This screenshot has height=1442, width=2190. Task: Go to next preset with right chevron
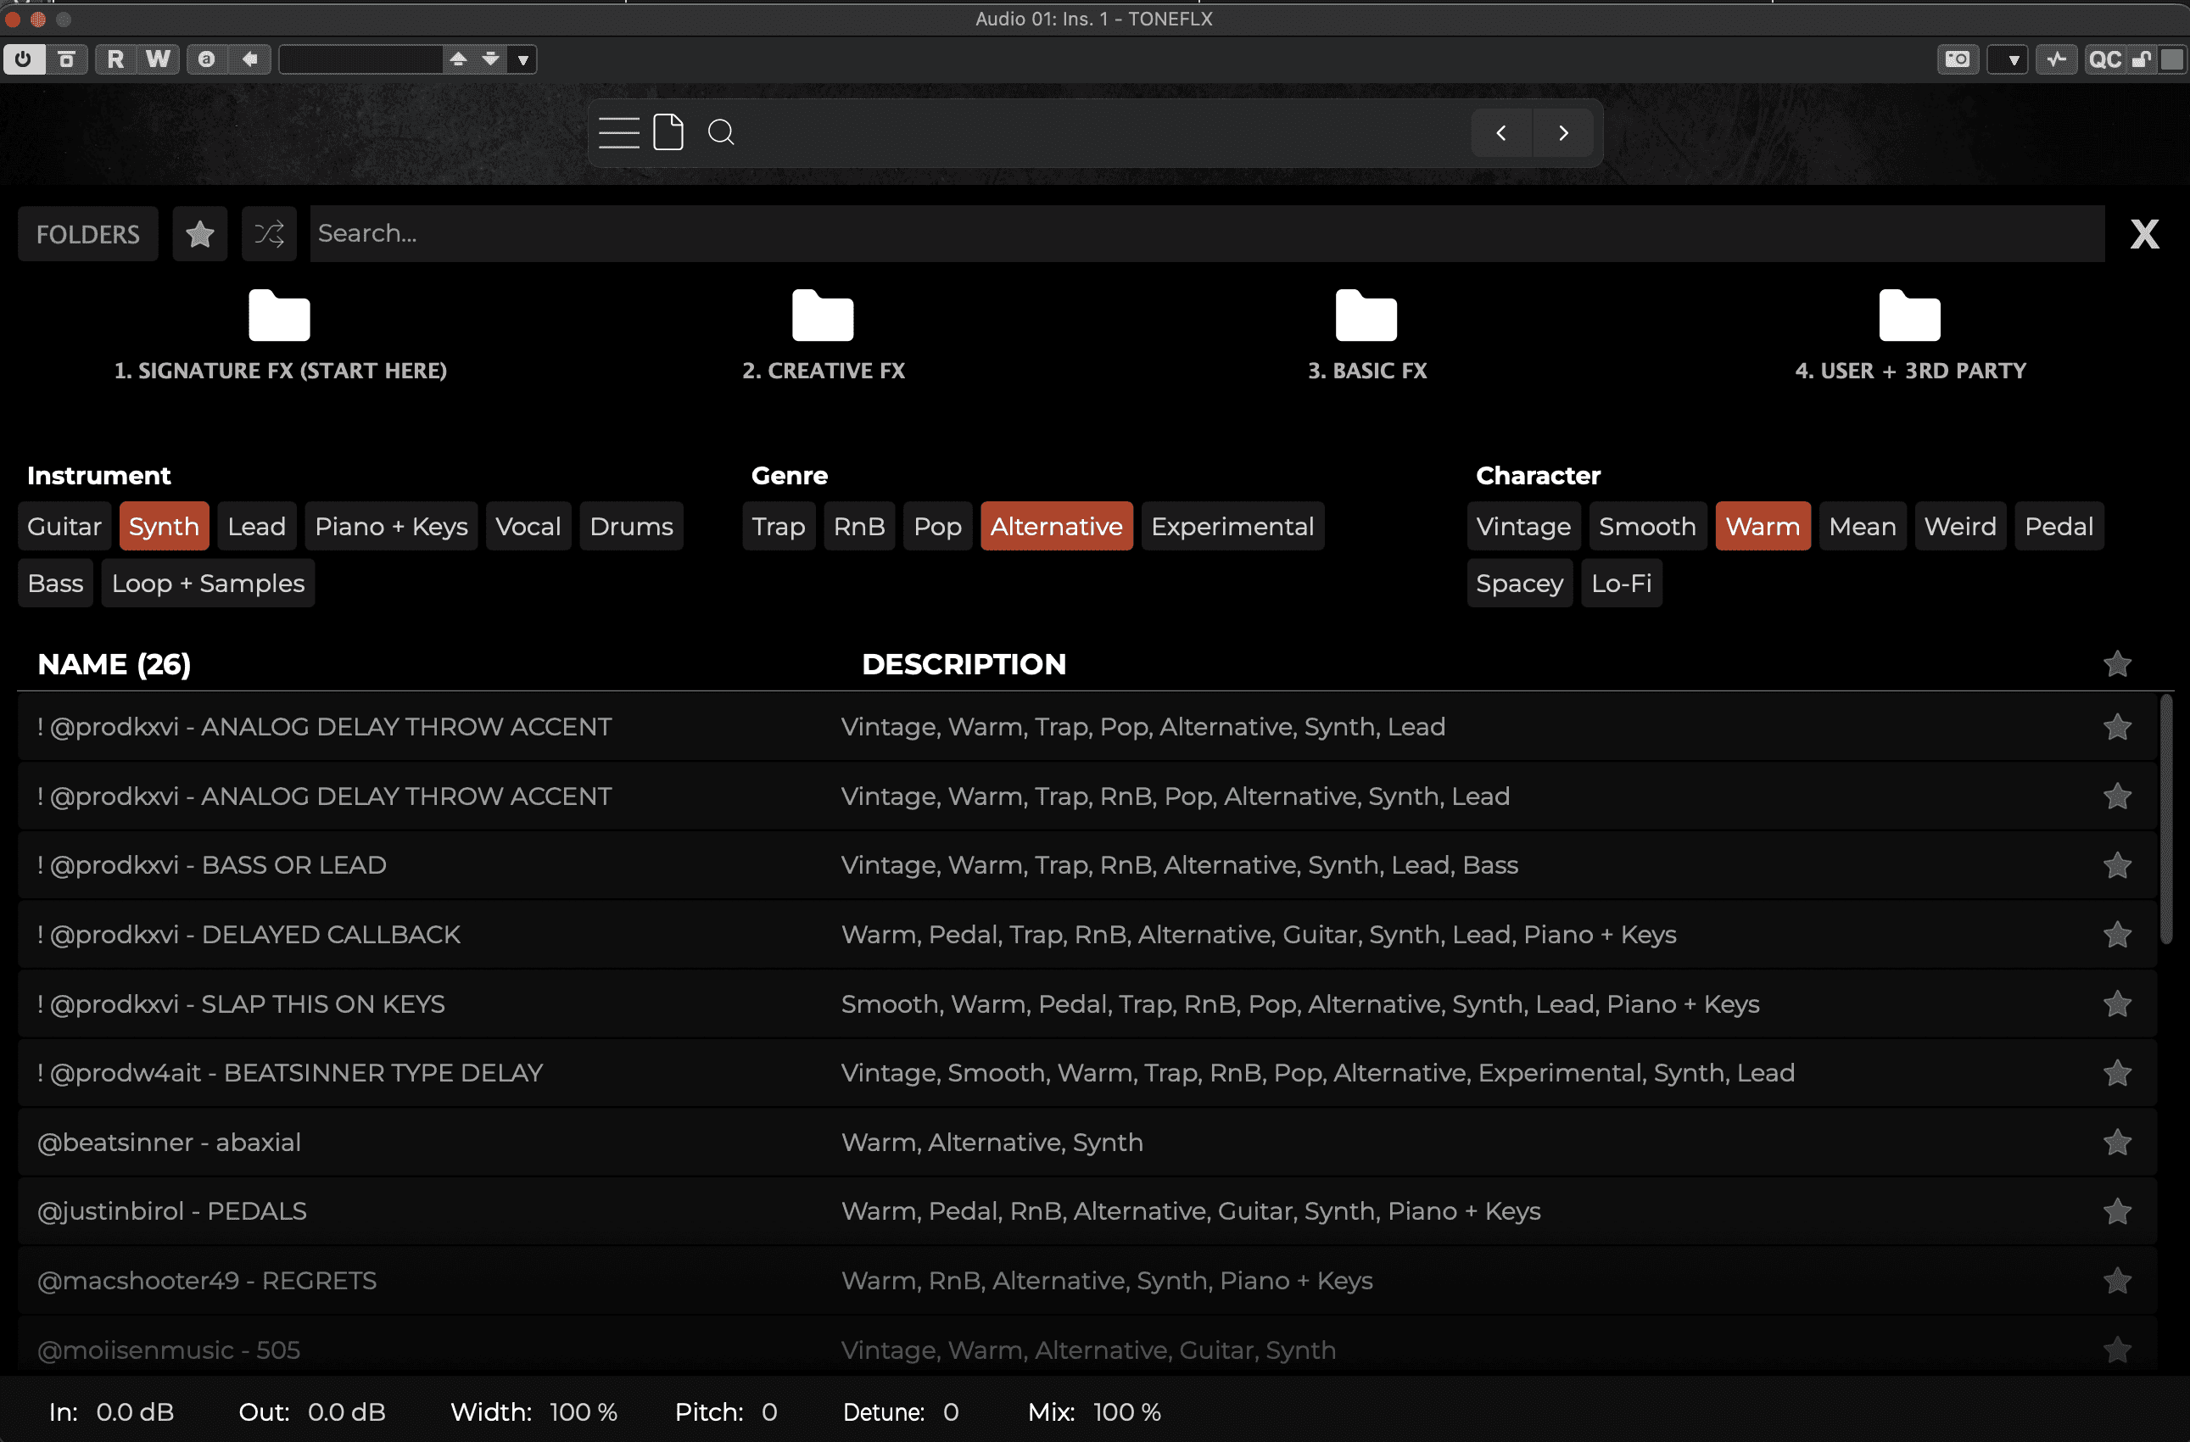(x=1563, y=133)
